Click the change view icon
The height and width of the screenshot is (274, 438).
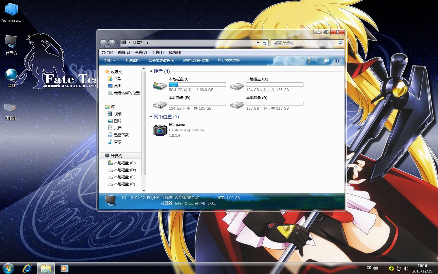coord(310,61)
